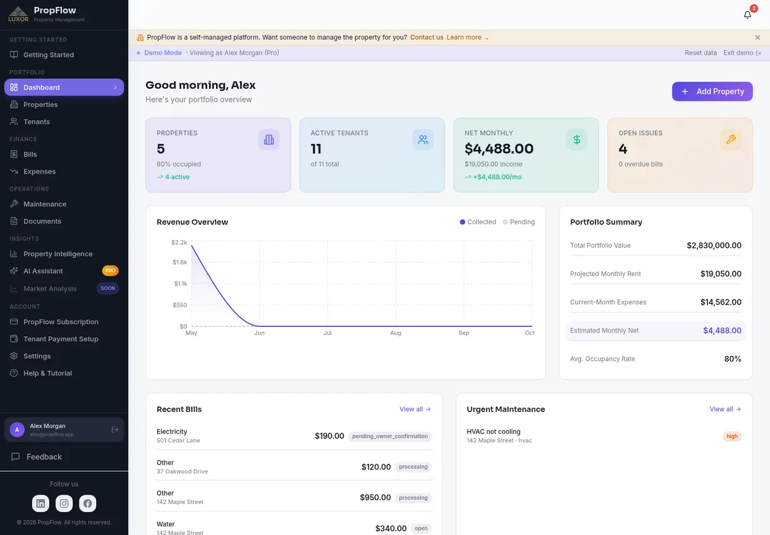The width and height of the screenshot is (770, 535).
Task: Open Property Intelligence insights
Action: (64, 254)
